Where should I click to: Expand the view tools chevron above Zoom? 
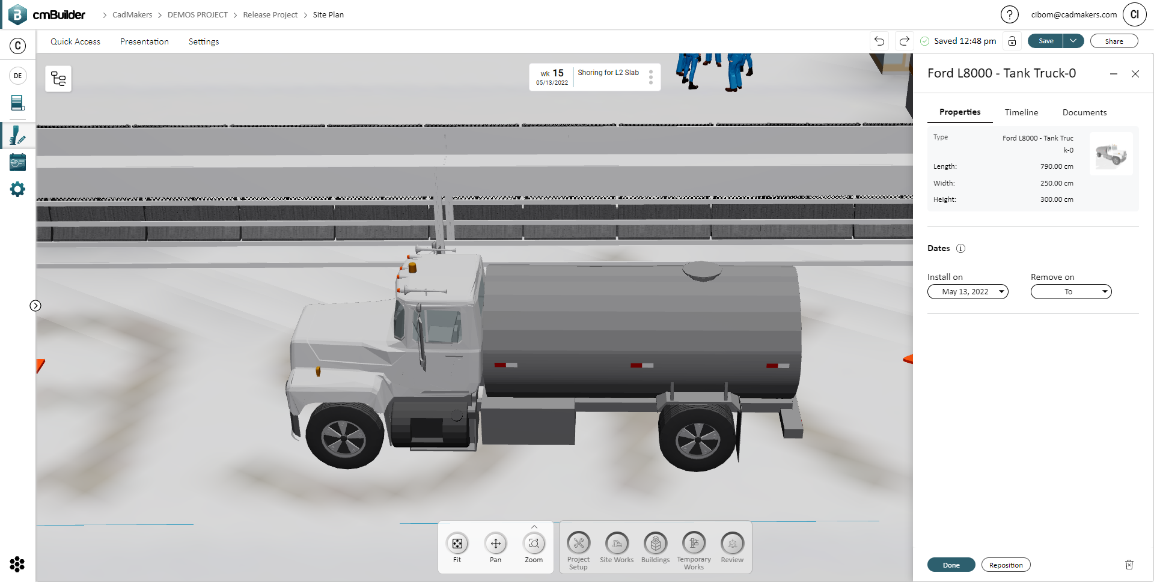tap(534, 527)
